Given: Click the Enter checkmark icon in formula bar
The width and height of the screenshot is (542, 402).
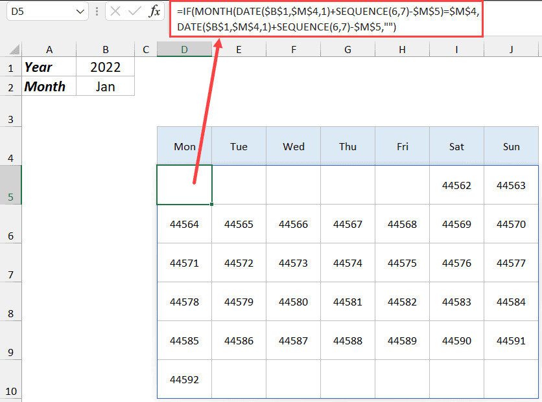Looking at the screenshot, I should click(x=135, y=12).
